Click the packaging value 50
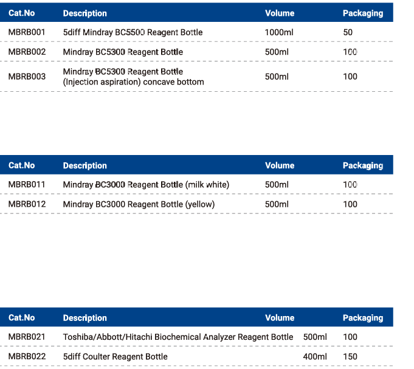This screenshot has height=369, width=414. coord(348,32)
